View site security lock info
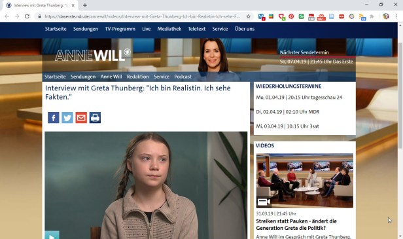Image resolution: width=403 pixels, height=239 pixels. coord(39,16)
